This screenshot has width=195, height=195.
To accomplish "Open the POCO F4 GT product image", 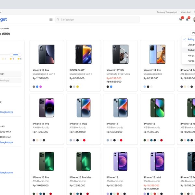I will coord(84,54).
